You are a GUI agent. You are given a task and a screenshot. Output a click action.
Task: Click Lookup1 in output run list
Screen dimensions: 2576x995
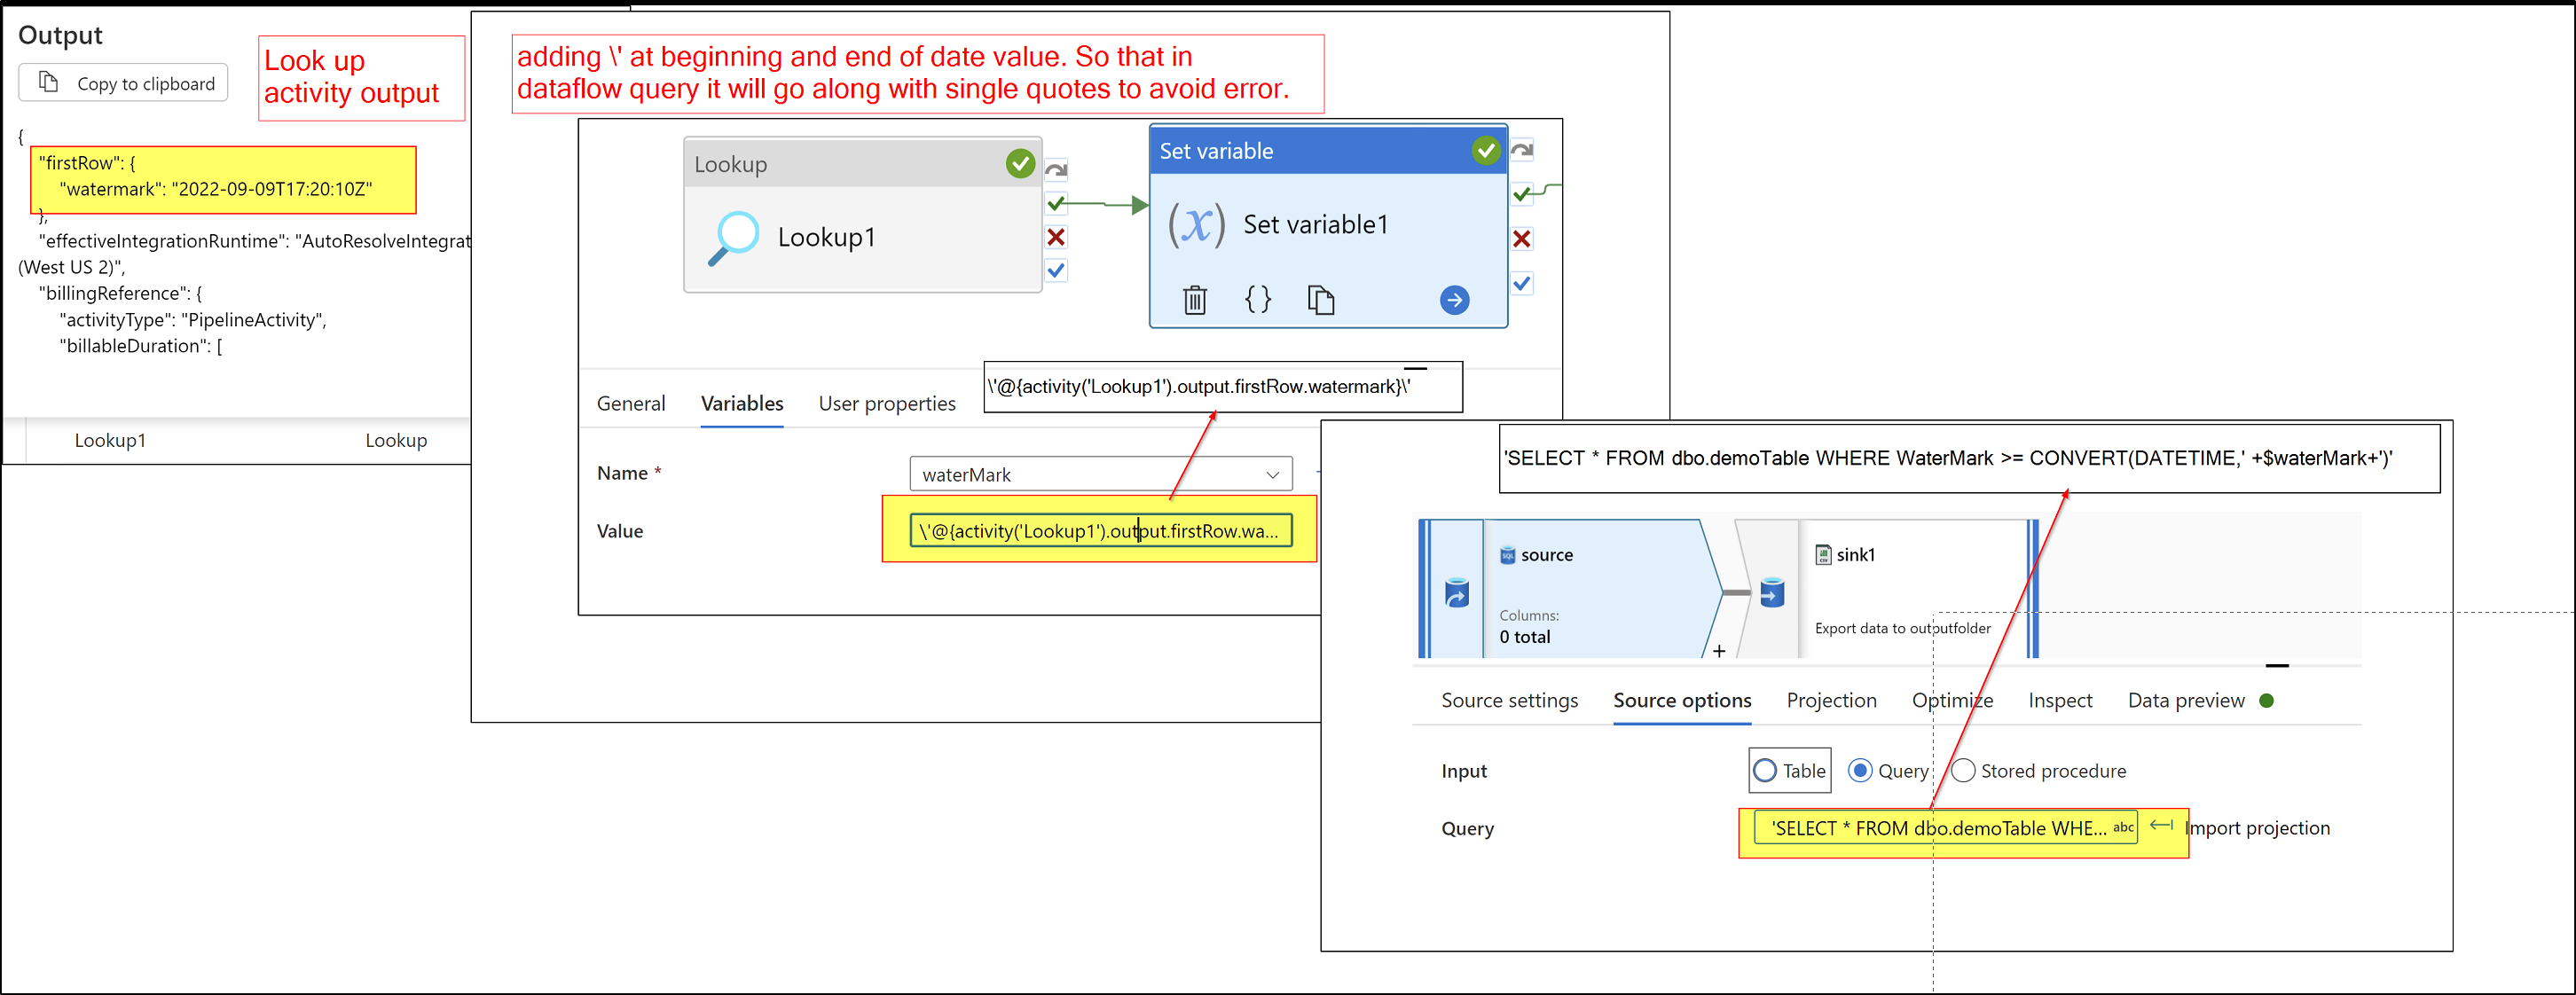click(110, 440)
